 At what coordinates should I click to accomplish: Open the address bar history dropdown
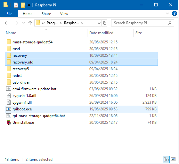click(x=99, y=23)
